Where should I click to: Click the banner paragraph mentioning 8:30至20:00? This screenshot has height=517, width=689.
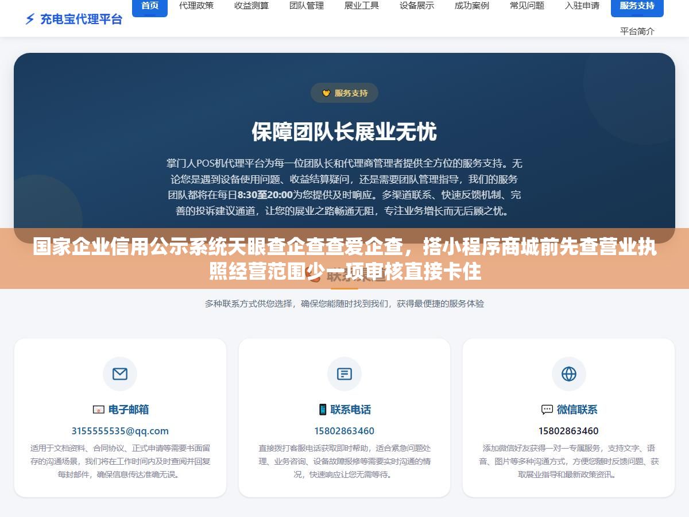click(x=344, y=187)
